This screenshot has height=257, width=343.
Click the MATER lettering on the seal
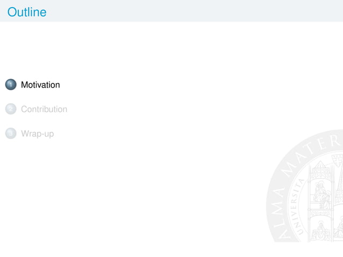[311, 155]
